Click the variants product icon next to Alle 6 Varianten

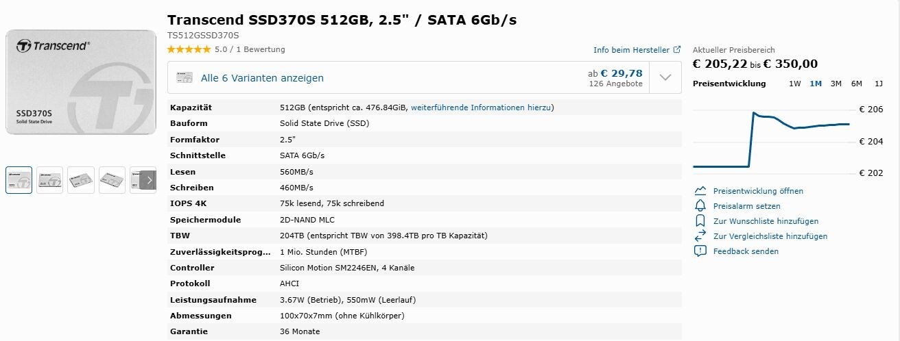[x=185, y=78]
